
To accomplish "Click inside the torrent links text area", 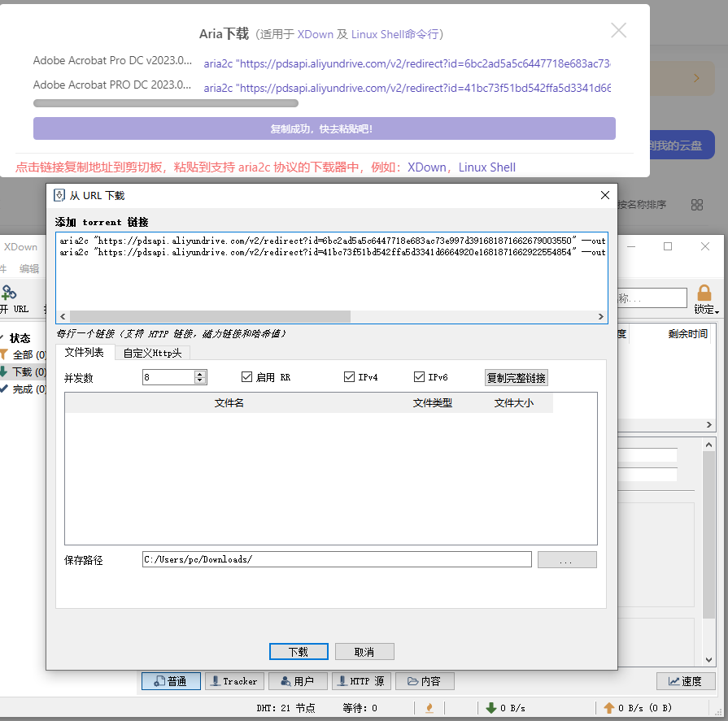I will (x=332, y=278).
